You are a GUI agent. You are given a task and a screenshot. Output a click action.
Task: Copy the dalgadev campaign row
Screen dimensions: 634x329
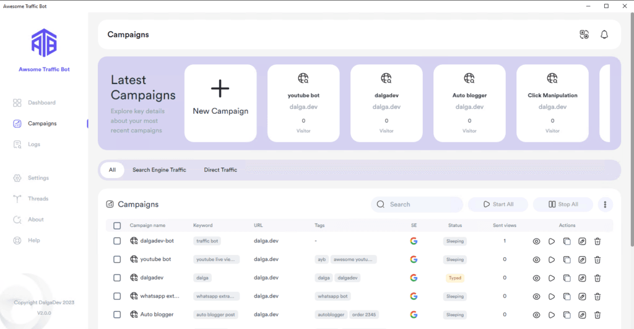point(567,278)
